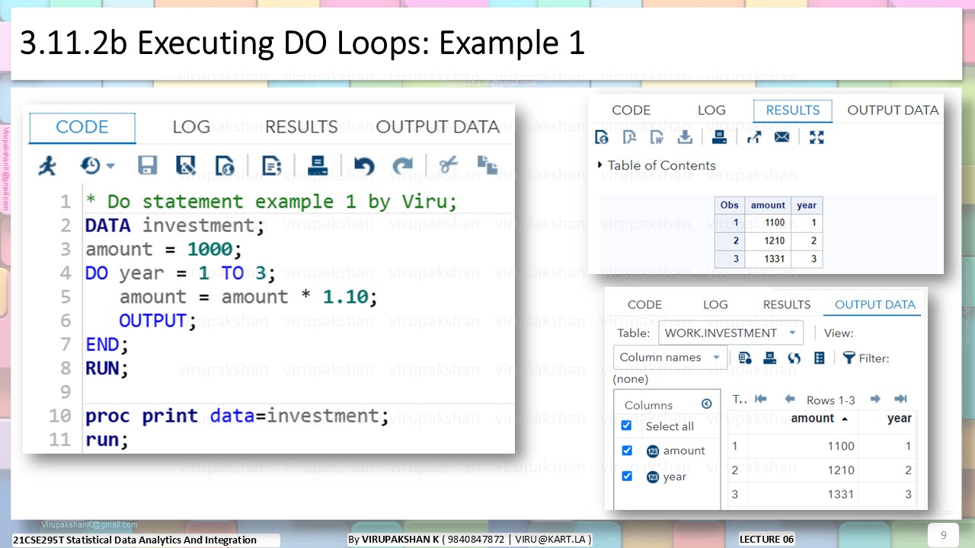The width and height of the screenshot is (975, 548).
Task: Click the Redo arrow in code toolbar
Action: pos(402,165)
